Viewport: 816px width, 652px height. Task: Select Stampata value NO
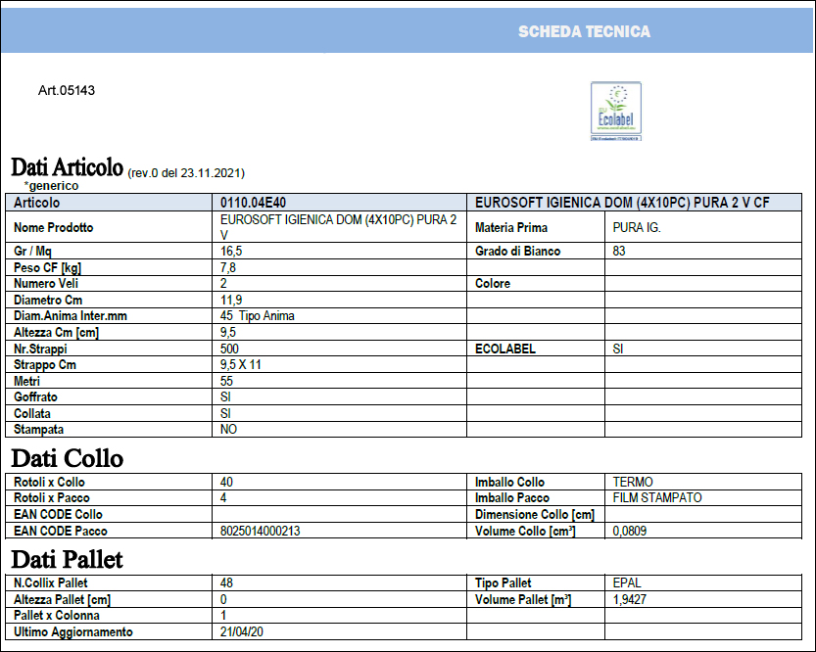tap(228, 429)
